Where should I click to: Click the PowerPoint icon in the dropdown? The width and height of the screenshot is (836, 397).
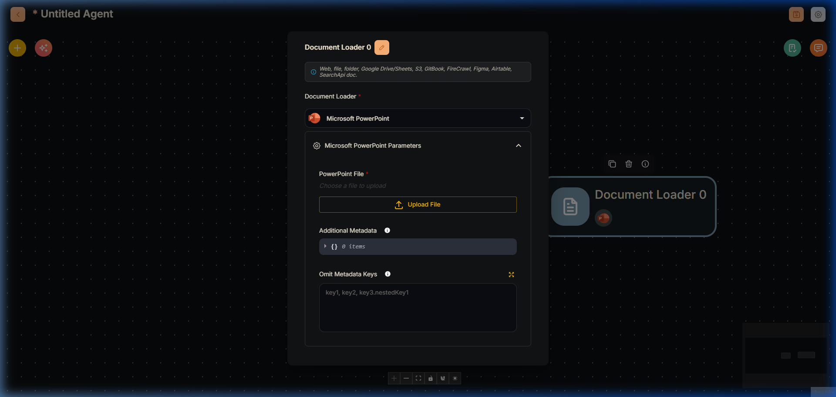314,118
